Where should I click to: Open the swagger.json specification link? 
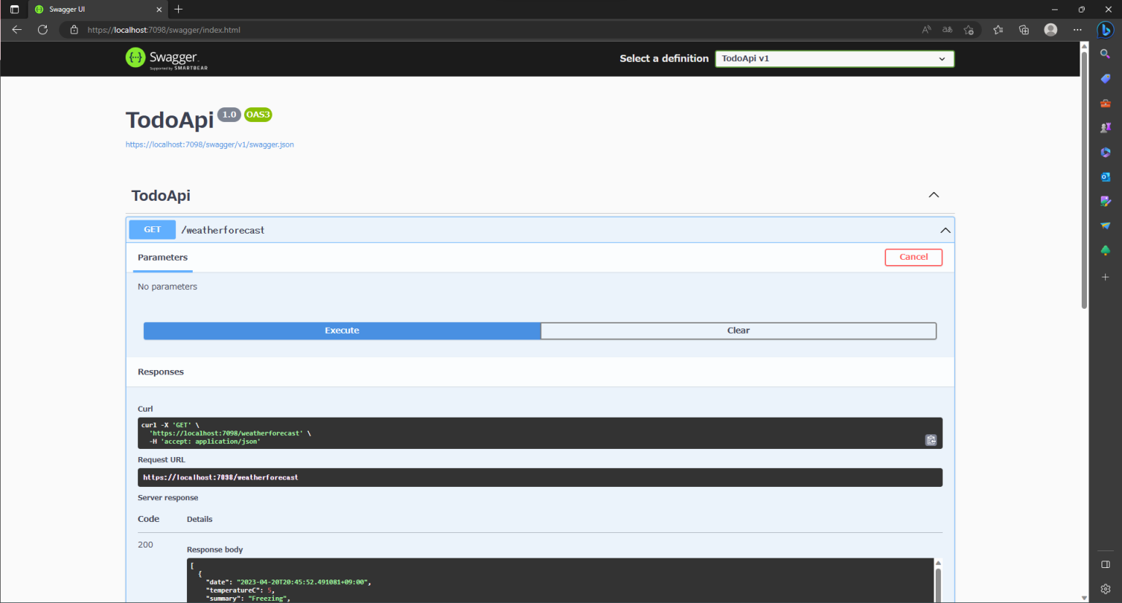point(210,144)
